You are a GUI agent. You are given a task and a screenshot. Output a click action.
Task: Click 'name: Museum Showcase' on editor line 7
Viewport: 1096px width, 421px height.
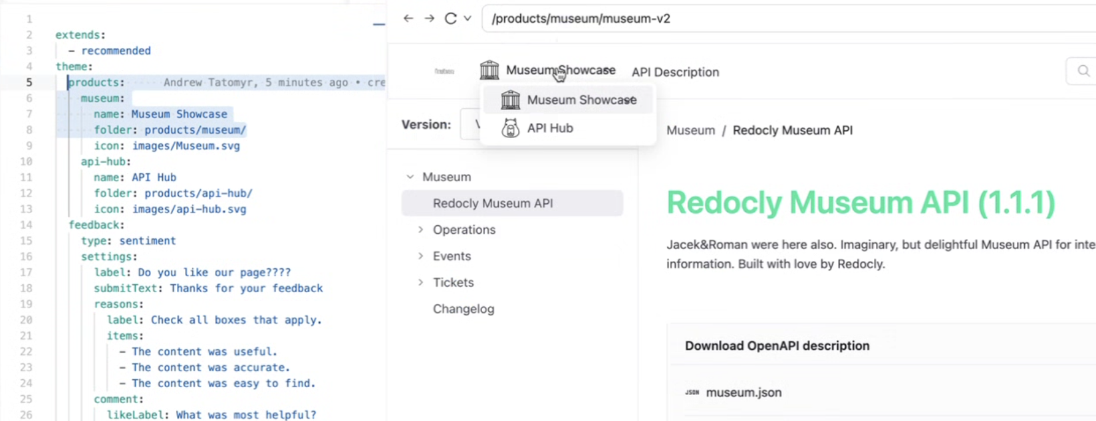coord(160,114)
